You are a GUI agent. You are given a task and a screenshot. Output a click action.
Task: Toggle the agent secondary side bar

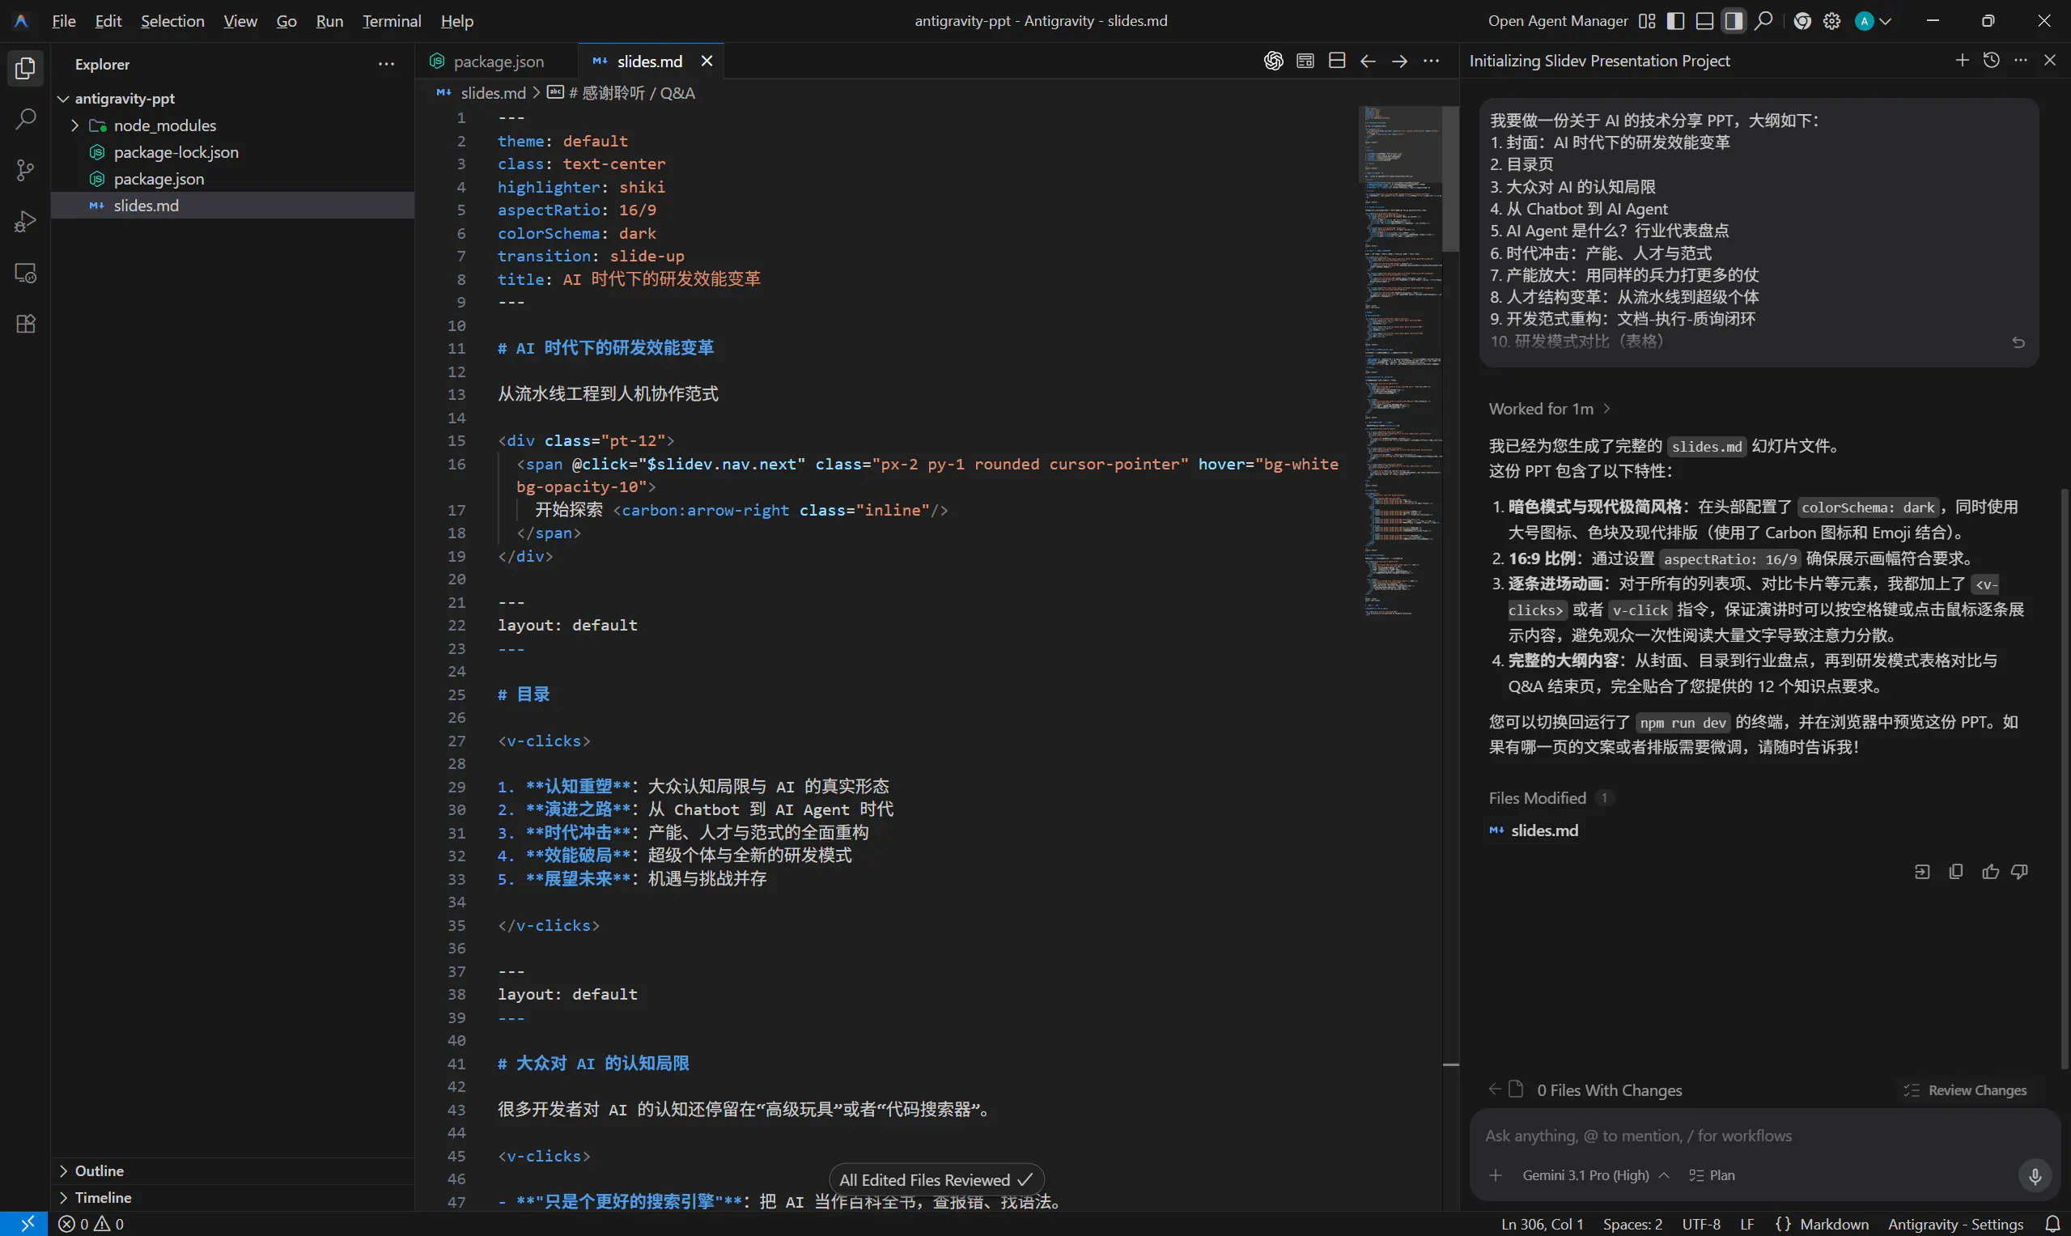tap(1734, 21)
